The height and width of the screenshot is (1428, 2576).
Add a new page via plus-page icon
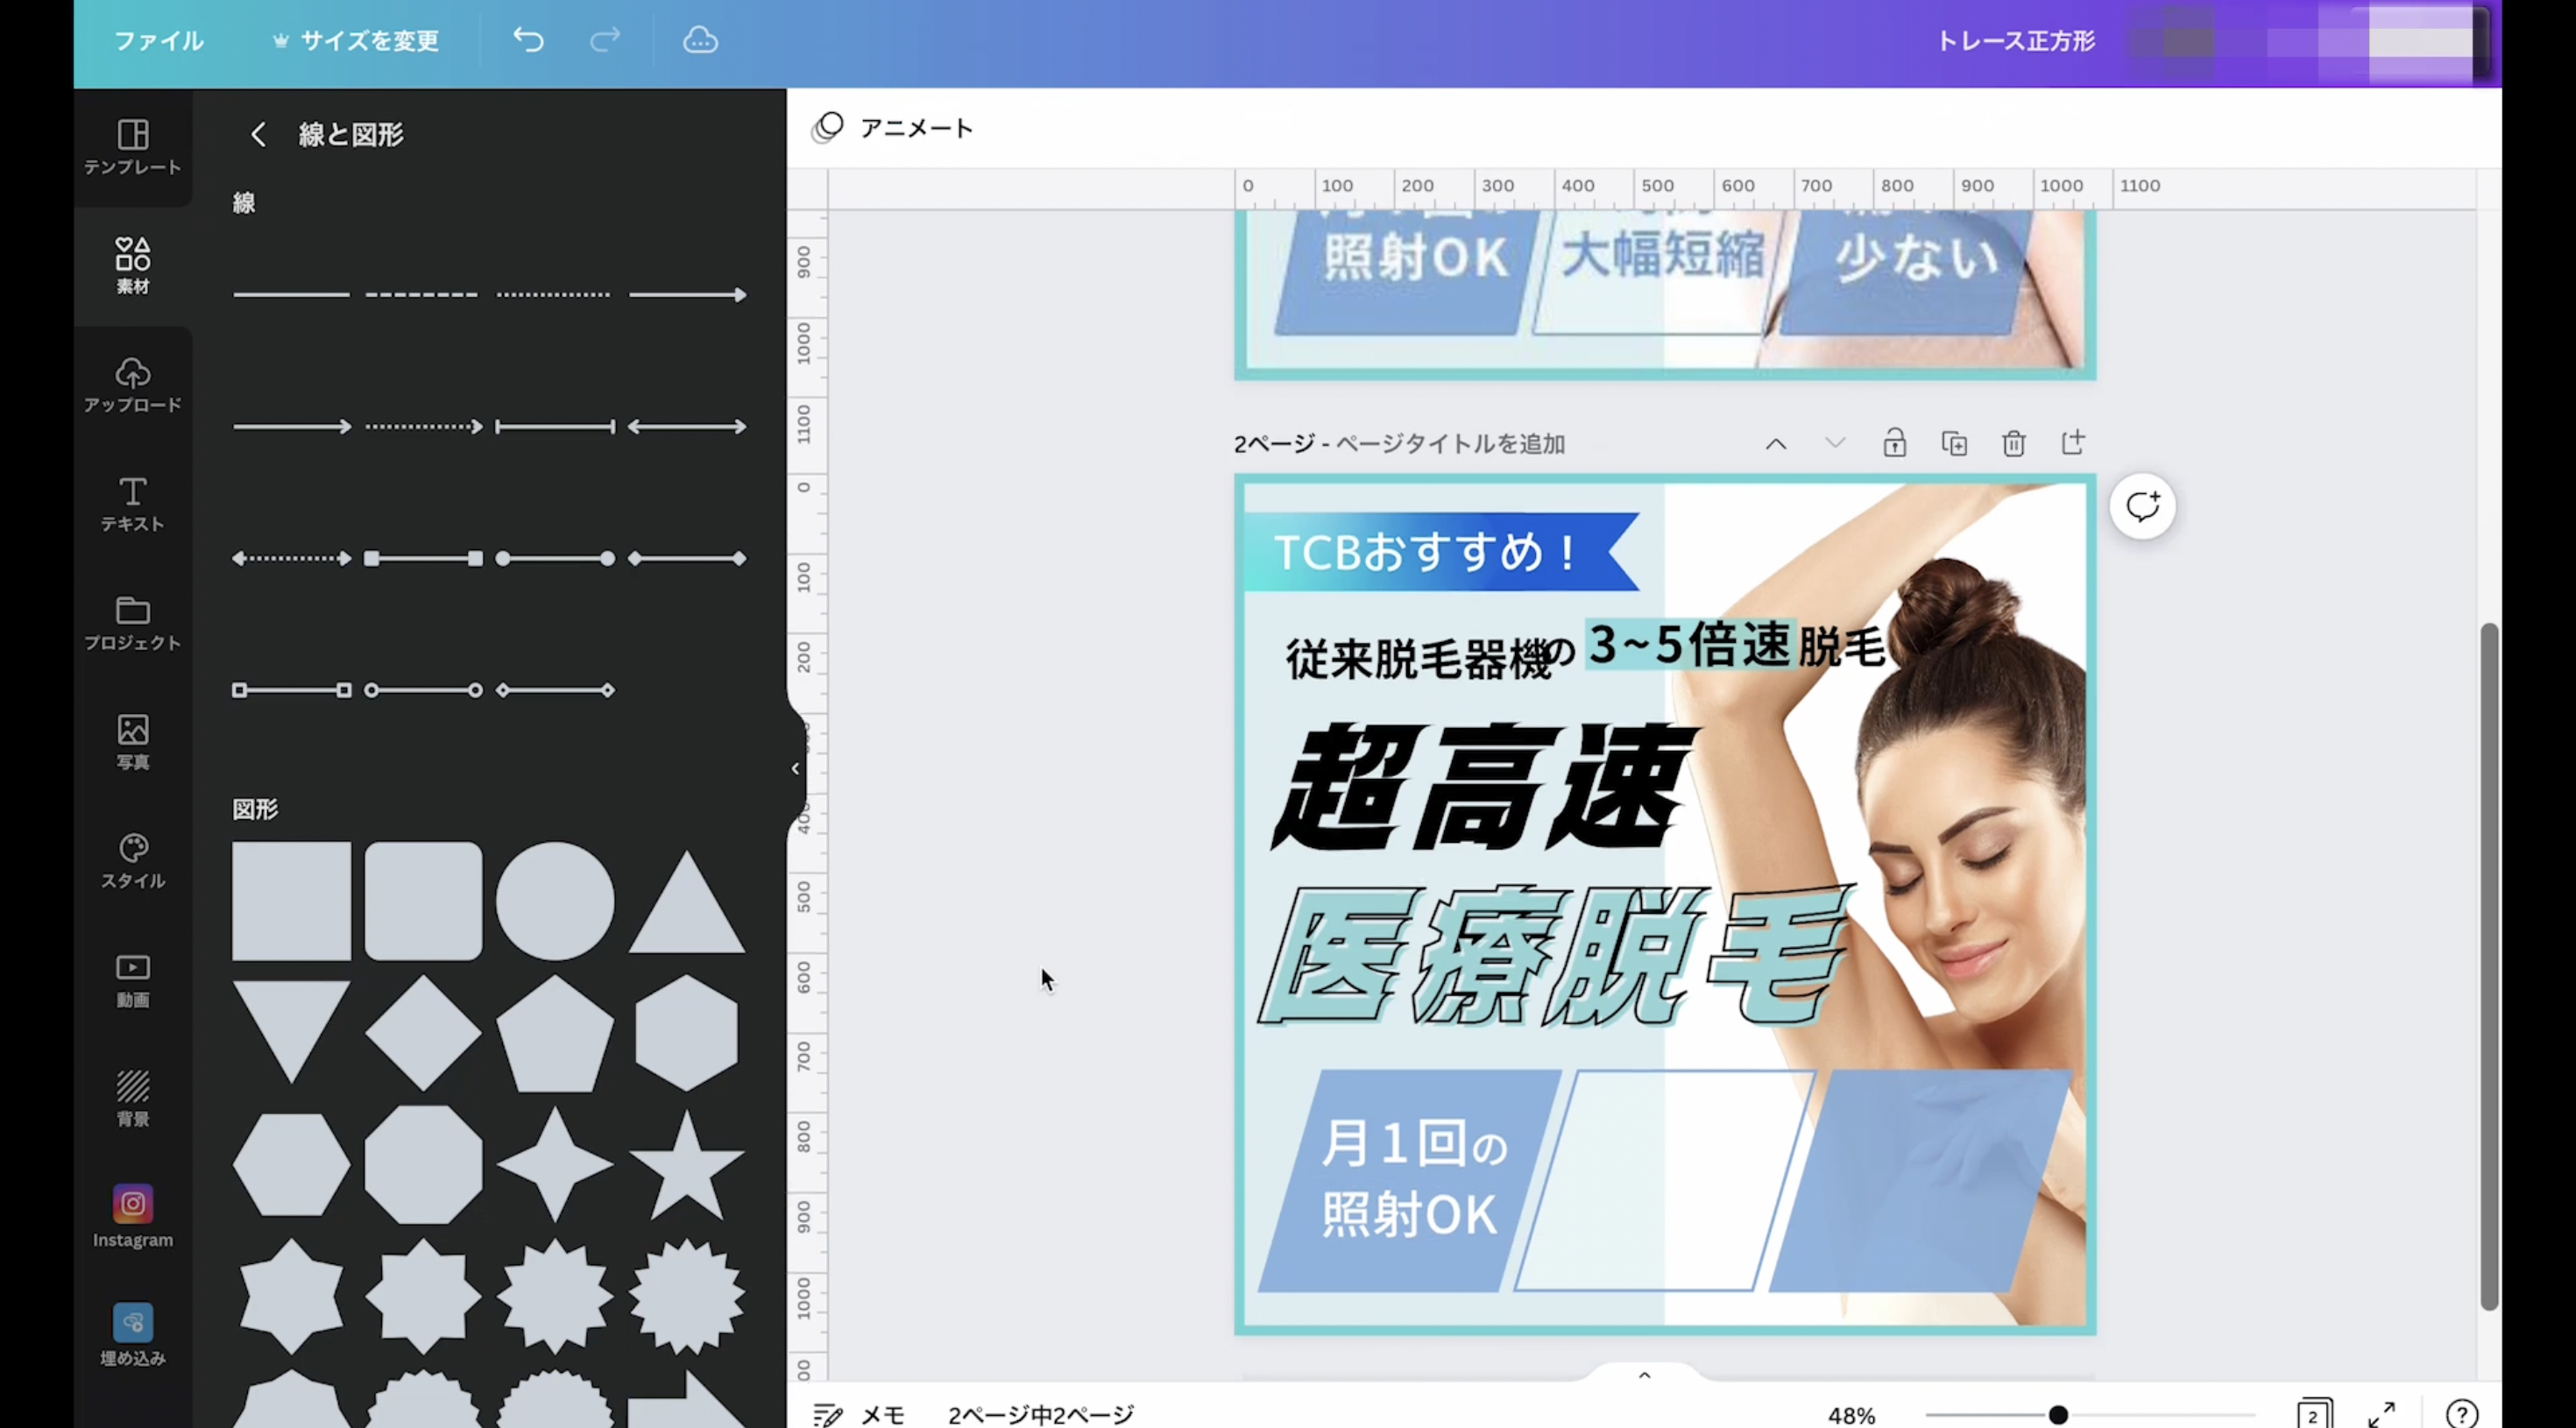(2073, 442)
